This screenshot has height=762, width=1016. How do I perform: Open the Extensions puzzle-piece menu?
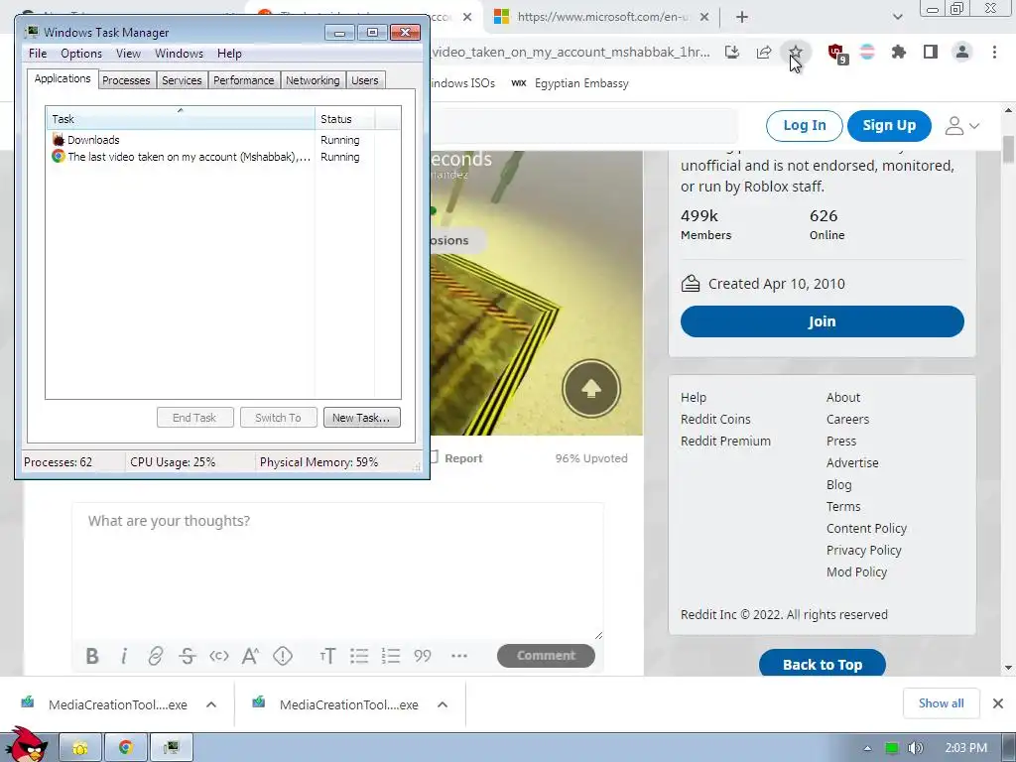899,52
